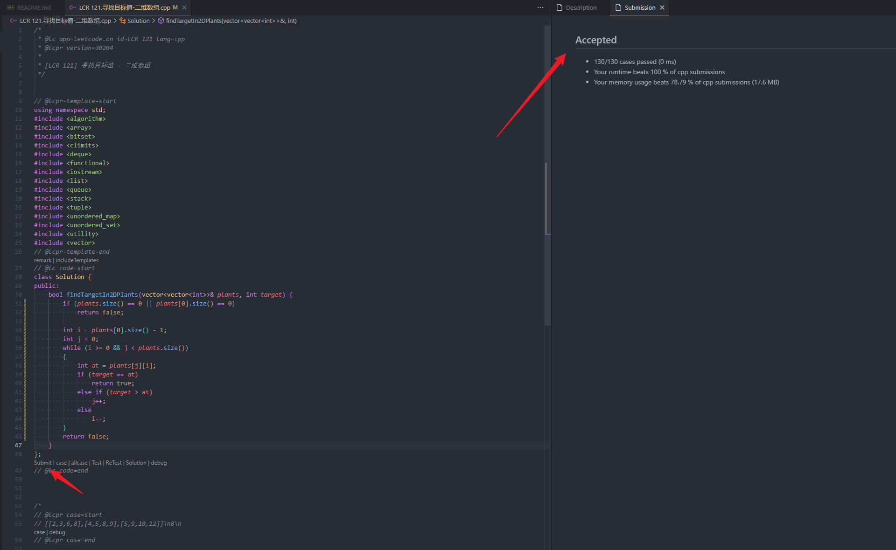Click the Submit code lens link
Image resolution: width=896 pixels, height=550 pixels.
coord(42,463)
